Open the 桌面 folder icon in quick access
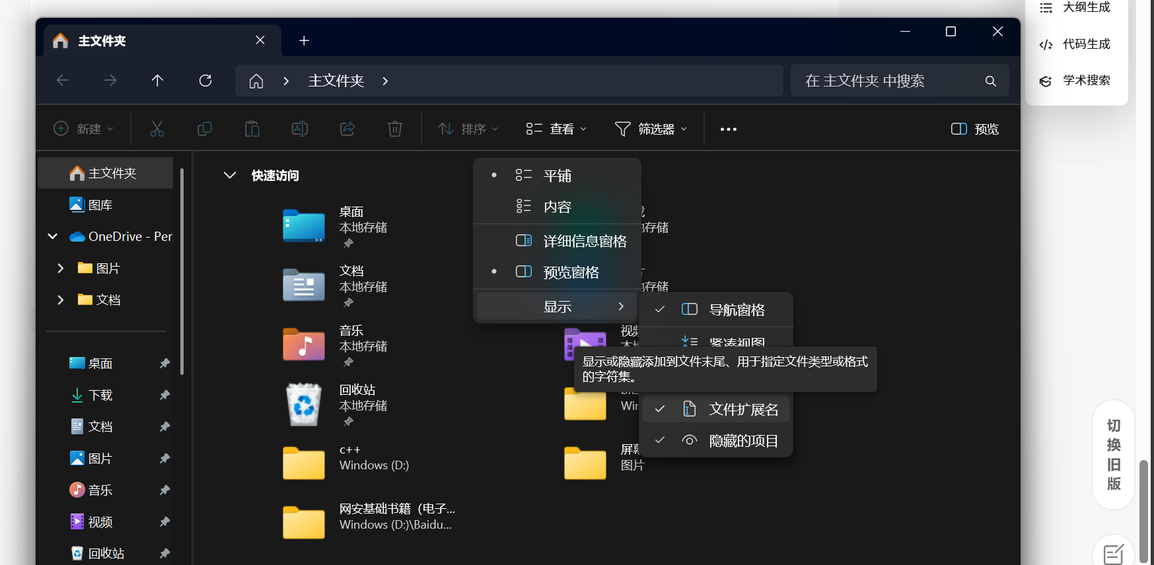The width and height of the screenshot is (1154, 565). 304,226
